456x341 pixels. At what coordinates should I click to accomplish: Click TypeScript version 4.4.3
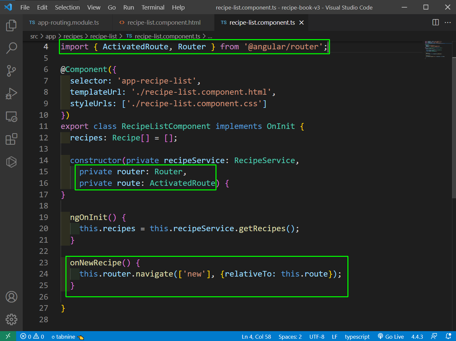417,336
